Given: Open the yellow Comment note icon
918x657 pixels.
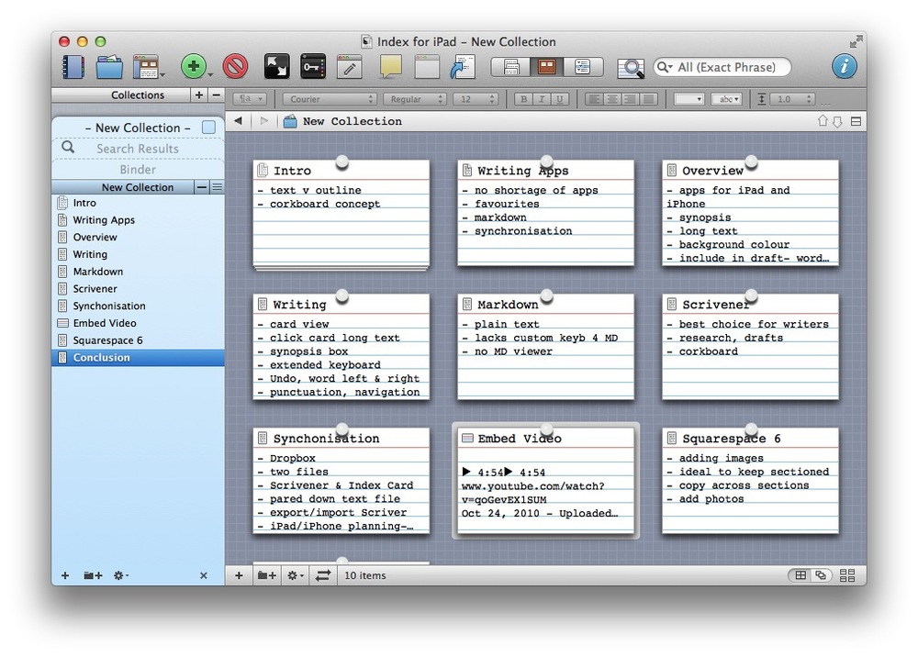Looking at the screenshot, I should (x=390, y=66).
